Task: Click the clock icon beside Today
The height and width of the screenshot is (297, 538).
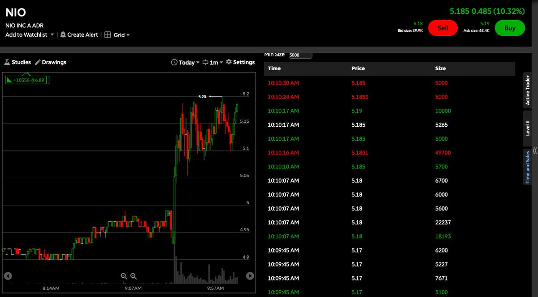Action: 174,62
